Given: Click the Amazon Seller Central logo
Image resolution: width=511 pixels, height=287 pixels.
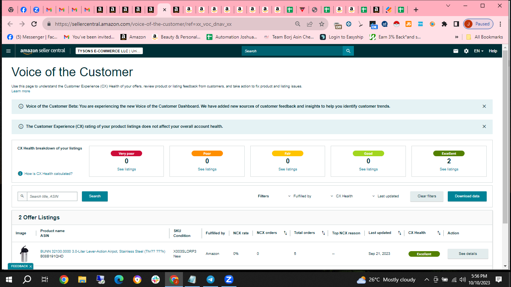Looking at the screenshot, I should click(43, 51).
